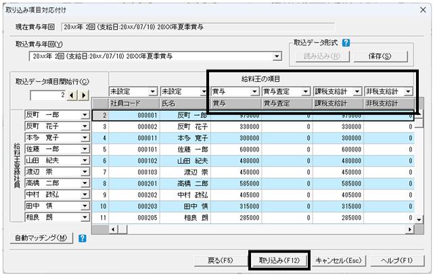
Task: Open employee dropdown showing 田中 慎
Action: tap(85, 206)
